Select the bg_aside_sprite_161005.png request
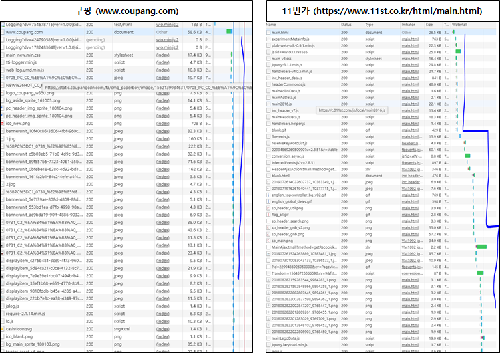Screen dimensions: 500x353 click(x=126, y=100)
